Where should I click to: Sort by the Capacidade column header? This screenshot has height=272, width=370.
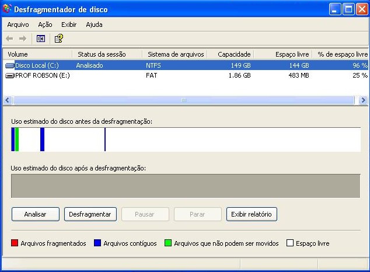point(231,54)
